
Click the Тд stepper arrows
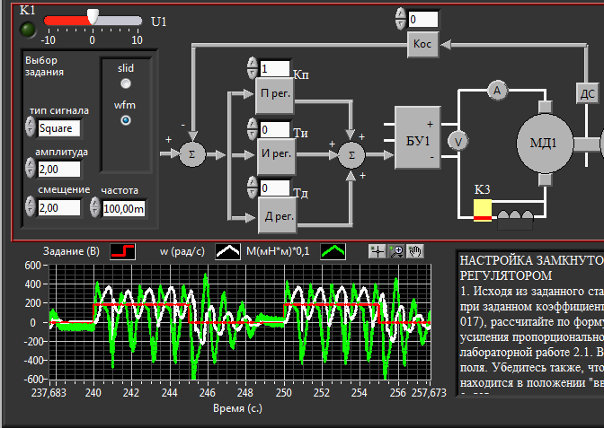pos(252,188)
